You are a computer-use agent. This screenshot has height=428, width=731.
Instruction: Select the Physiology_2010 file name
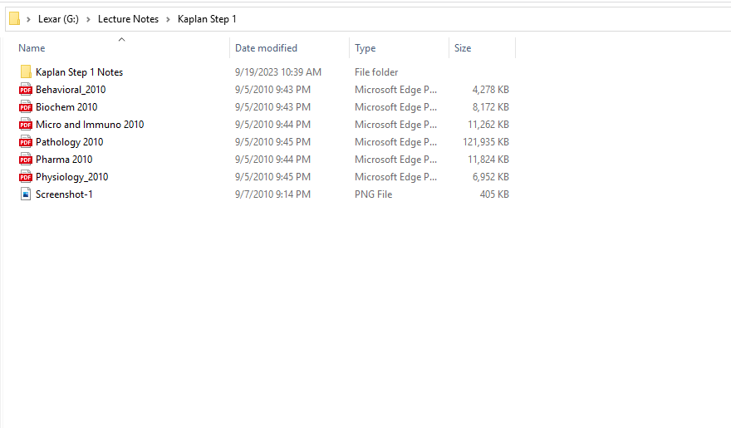click(71, 177)
